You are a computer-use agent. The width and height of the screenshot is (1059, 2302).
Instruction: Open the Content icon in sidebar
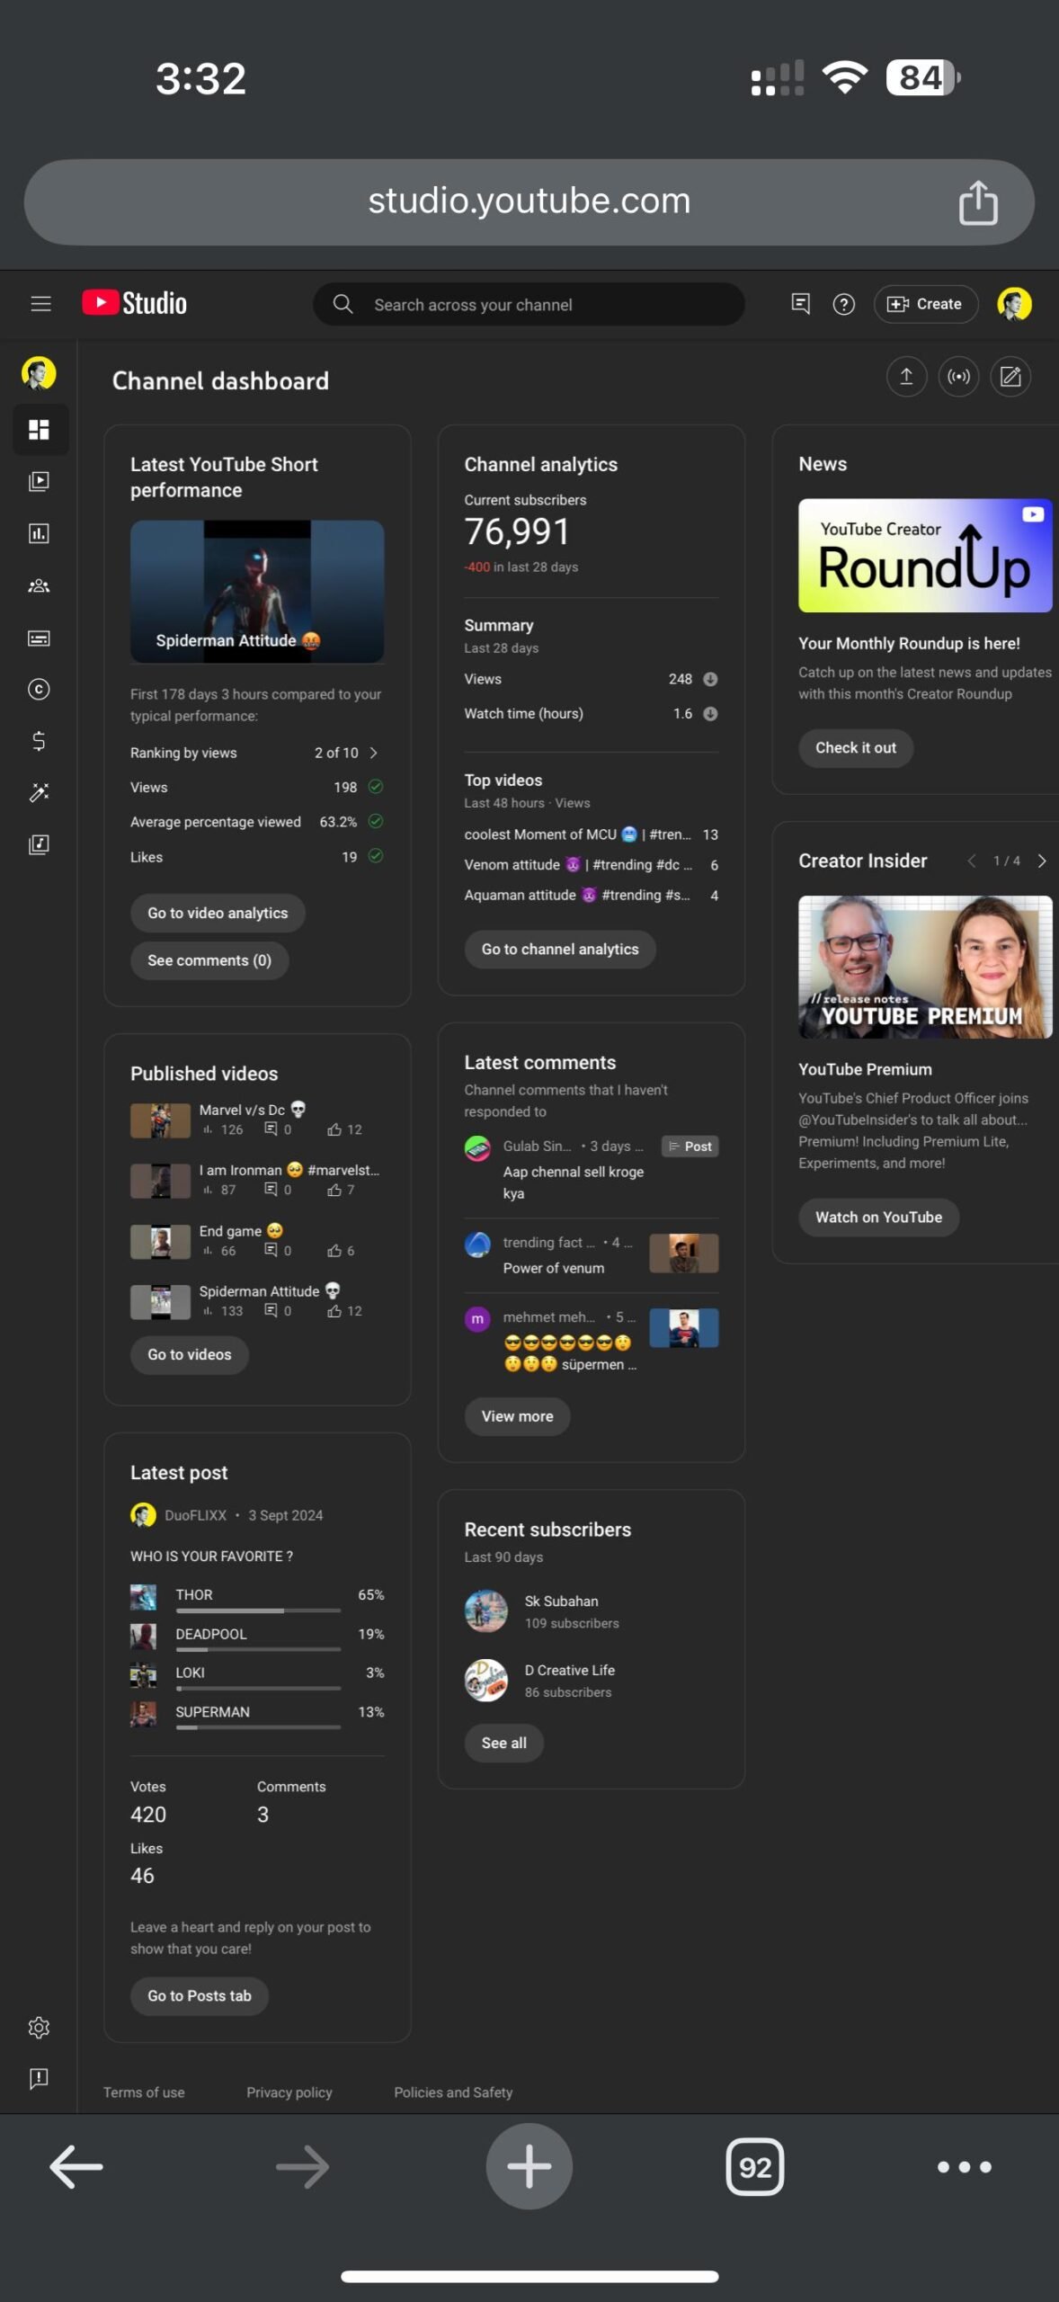39,481
